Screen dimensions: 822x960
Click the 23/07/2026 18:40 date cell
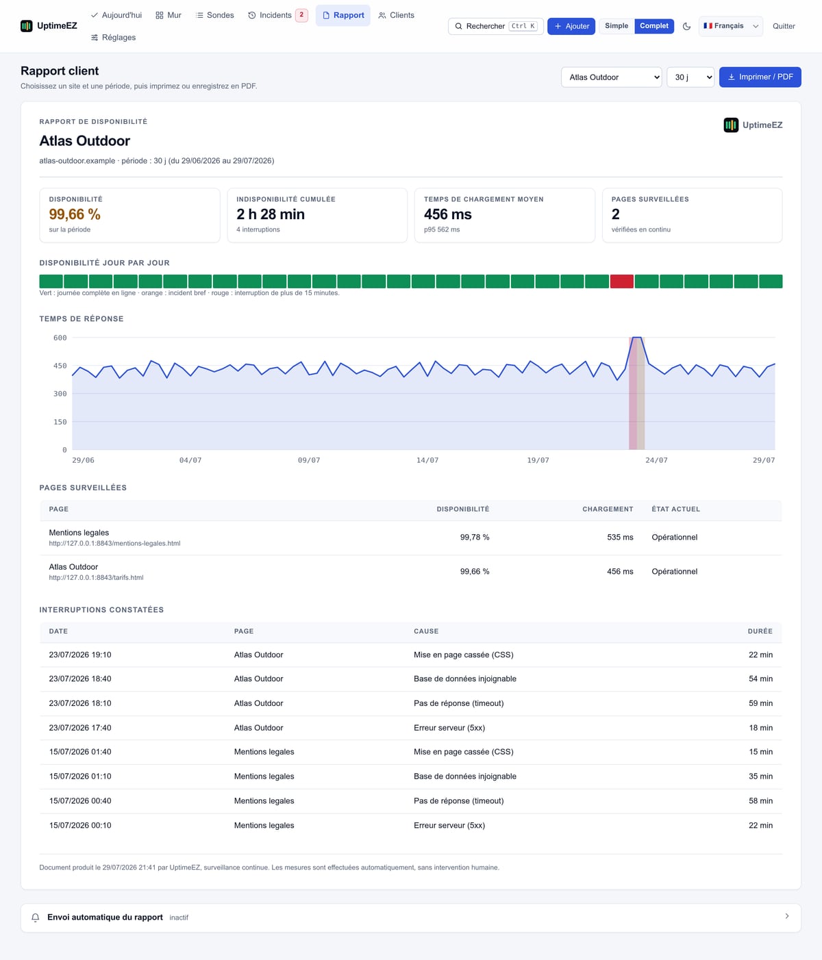click(x=80, y=679)
